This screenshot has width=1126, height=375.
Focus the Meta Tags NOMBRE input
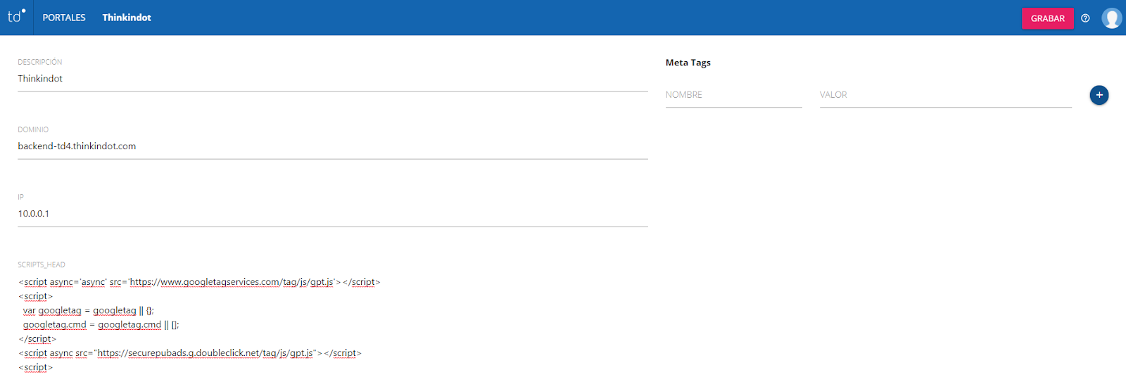(x=733, y=95)
